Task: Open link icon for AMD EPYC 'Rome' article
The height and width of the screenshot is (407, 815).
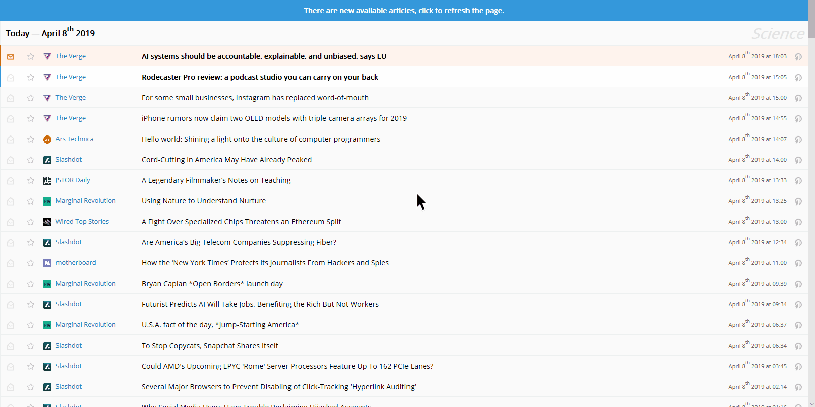Action: tap(798, 367)
